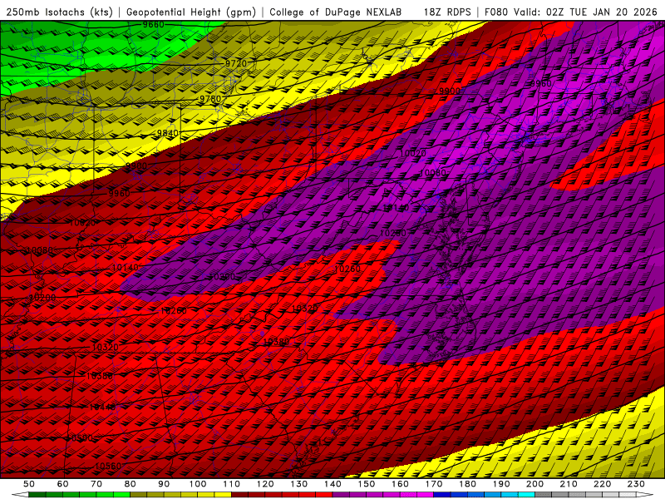Click the 130 value on the color scale
This screenshot has height=499, width=665.
[x=298, y=484]
